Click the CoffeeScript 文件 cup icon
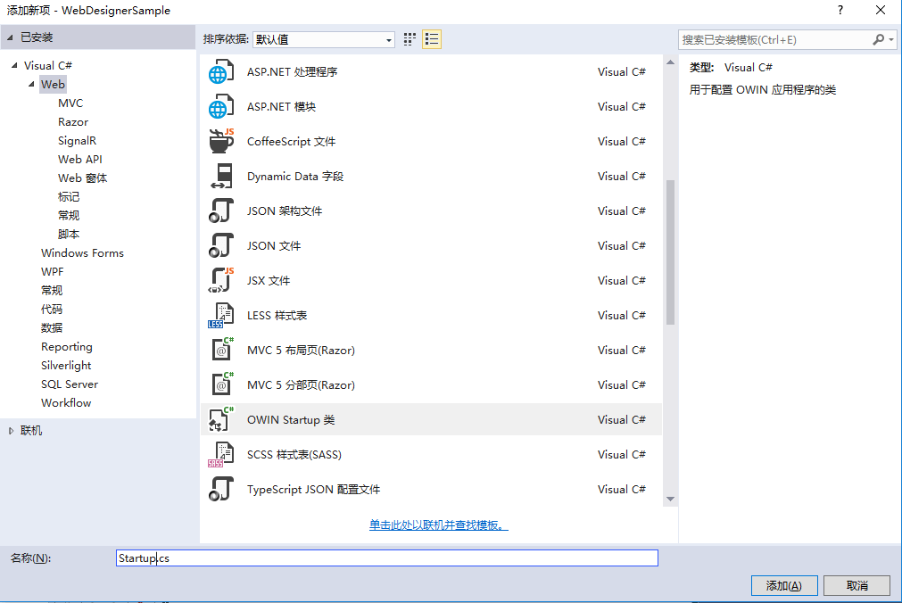The image size is (902, 603). (x=221, y=141)
